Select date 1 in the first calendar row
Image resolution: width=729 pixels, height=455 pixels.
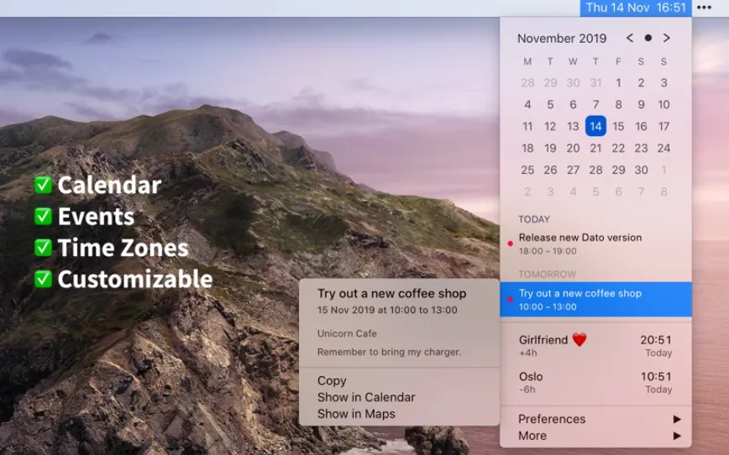[618, 83]
